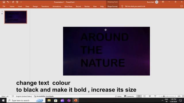
Task: Open the Draw ribbon tab
Action: (27, 6)
